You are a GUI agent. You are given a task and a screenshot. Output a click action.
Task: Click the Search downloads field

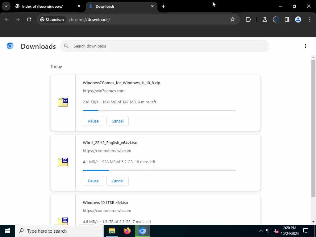164,46
